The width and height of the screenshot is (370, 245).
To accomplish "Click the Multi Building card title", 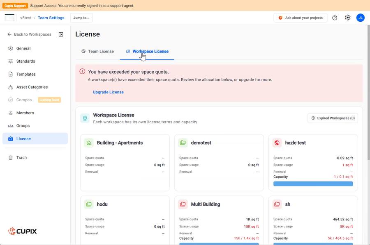I will click(206, 204).
